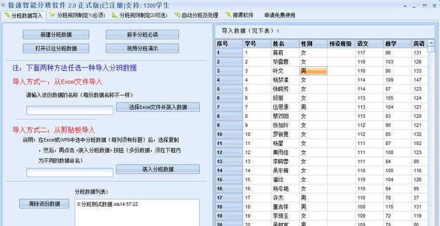The height and width of the screenshot is (226, 440).
Task: Open 分班规则制定2(可选) tab
Action: 140,15
